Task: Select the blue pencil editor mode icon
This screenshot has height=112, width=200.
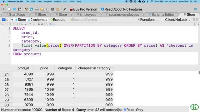Action: [x=3, y=20]
